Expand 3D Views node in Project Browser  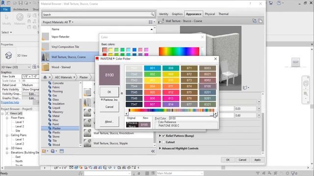point(7,148)
